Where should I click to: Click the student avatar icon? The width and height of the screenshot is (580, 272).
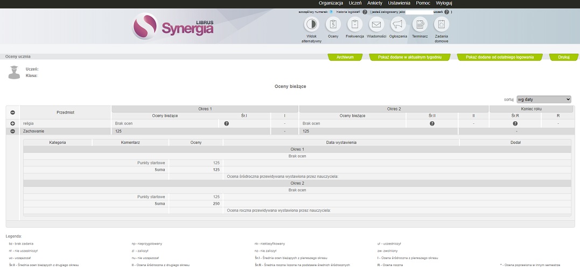click(x=14, y=72)
